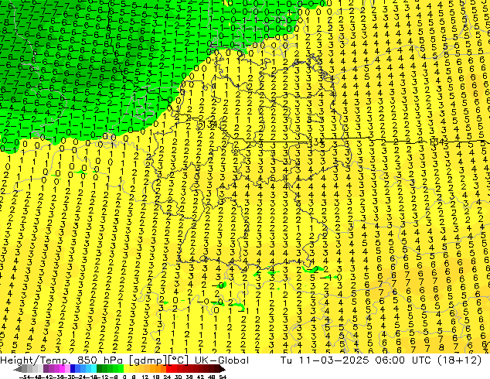Screen dimensions: 490x379
Task: Click the date 'Tu 11-03-2025'
Action: pos(325,360)
